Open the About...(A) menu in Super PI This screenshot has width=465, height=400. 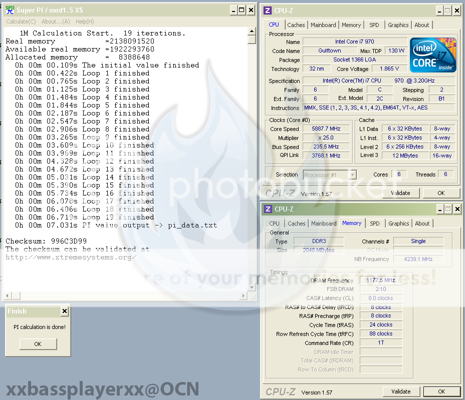click(x=56, y=21)
